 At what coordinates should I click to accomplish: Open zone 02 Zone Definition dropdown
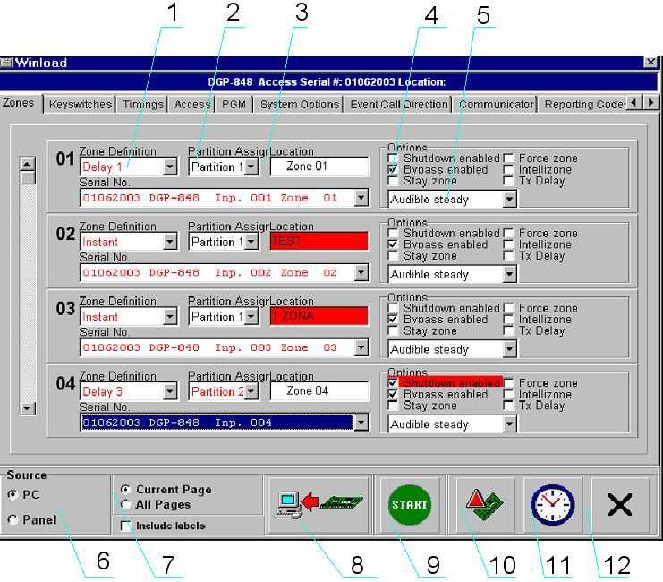170,242
